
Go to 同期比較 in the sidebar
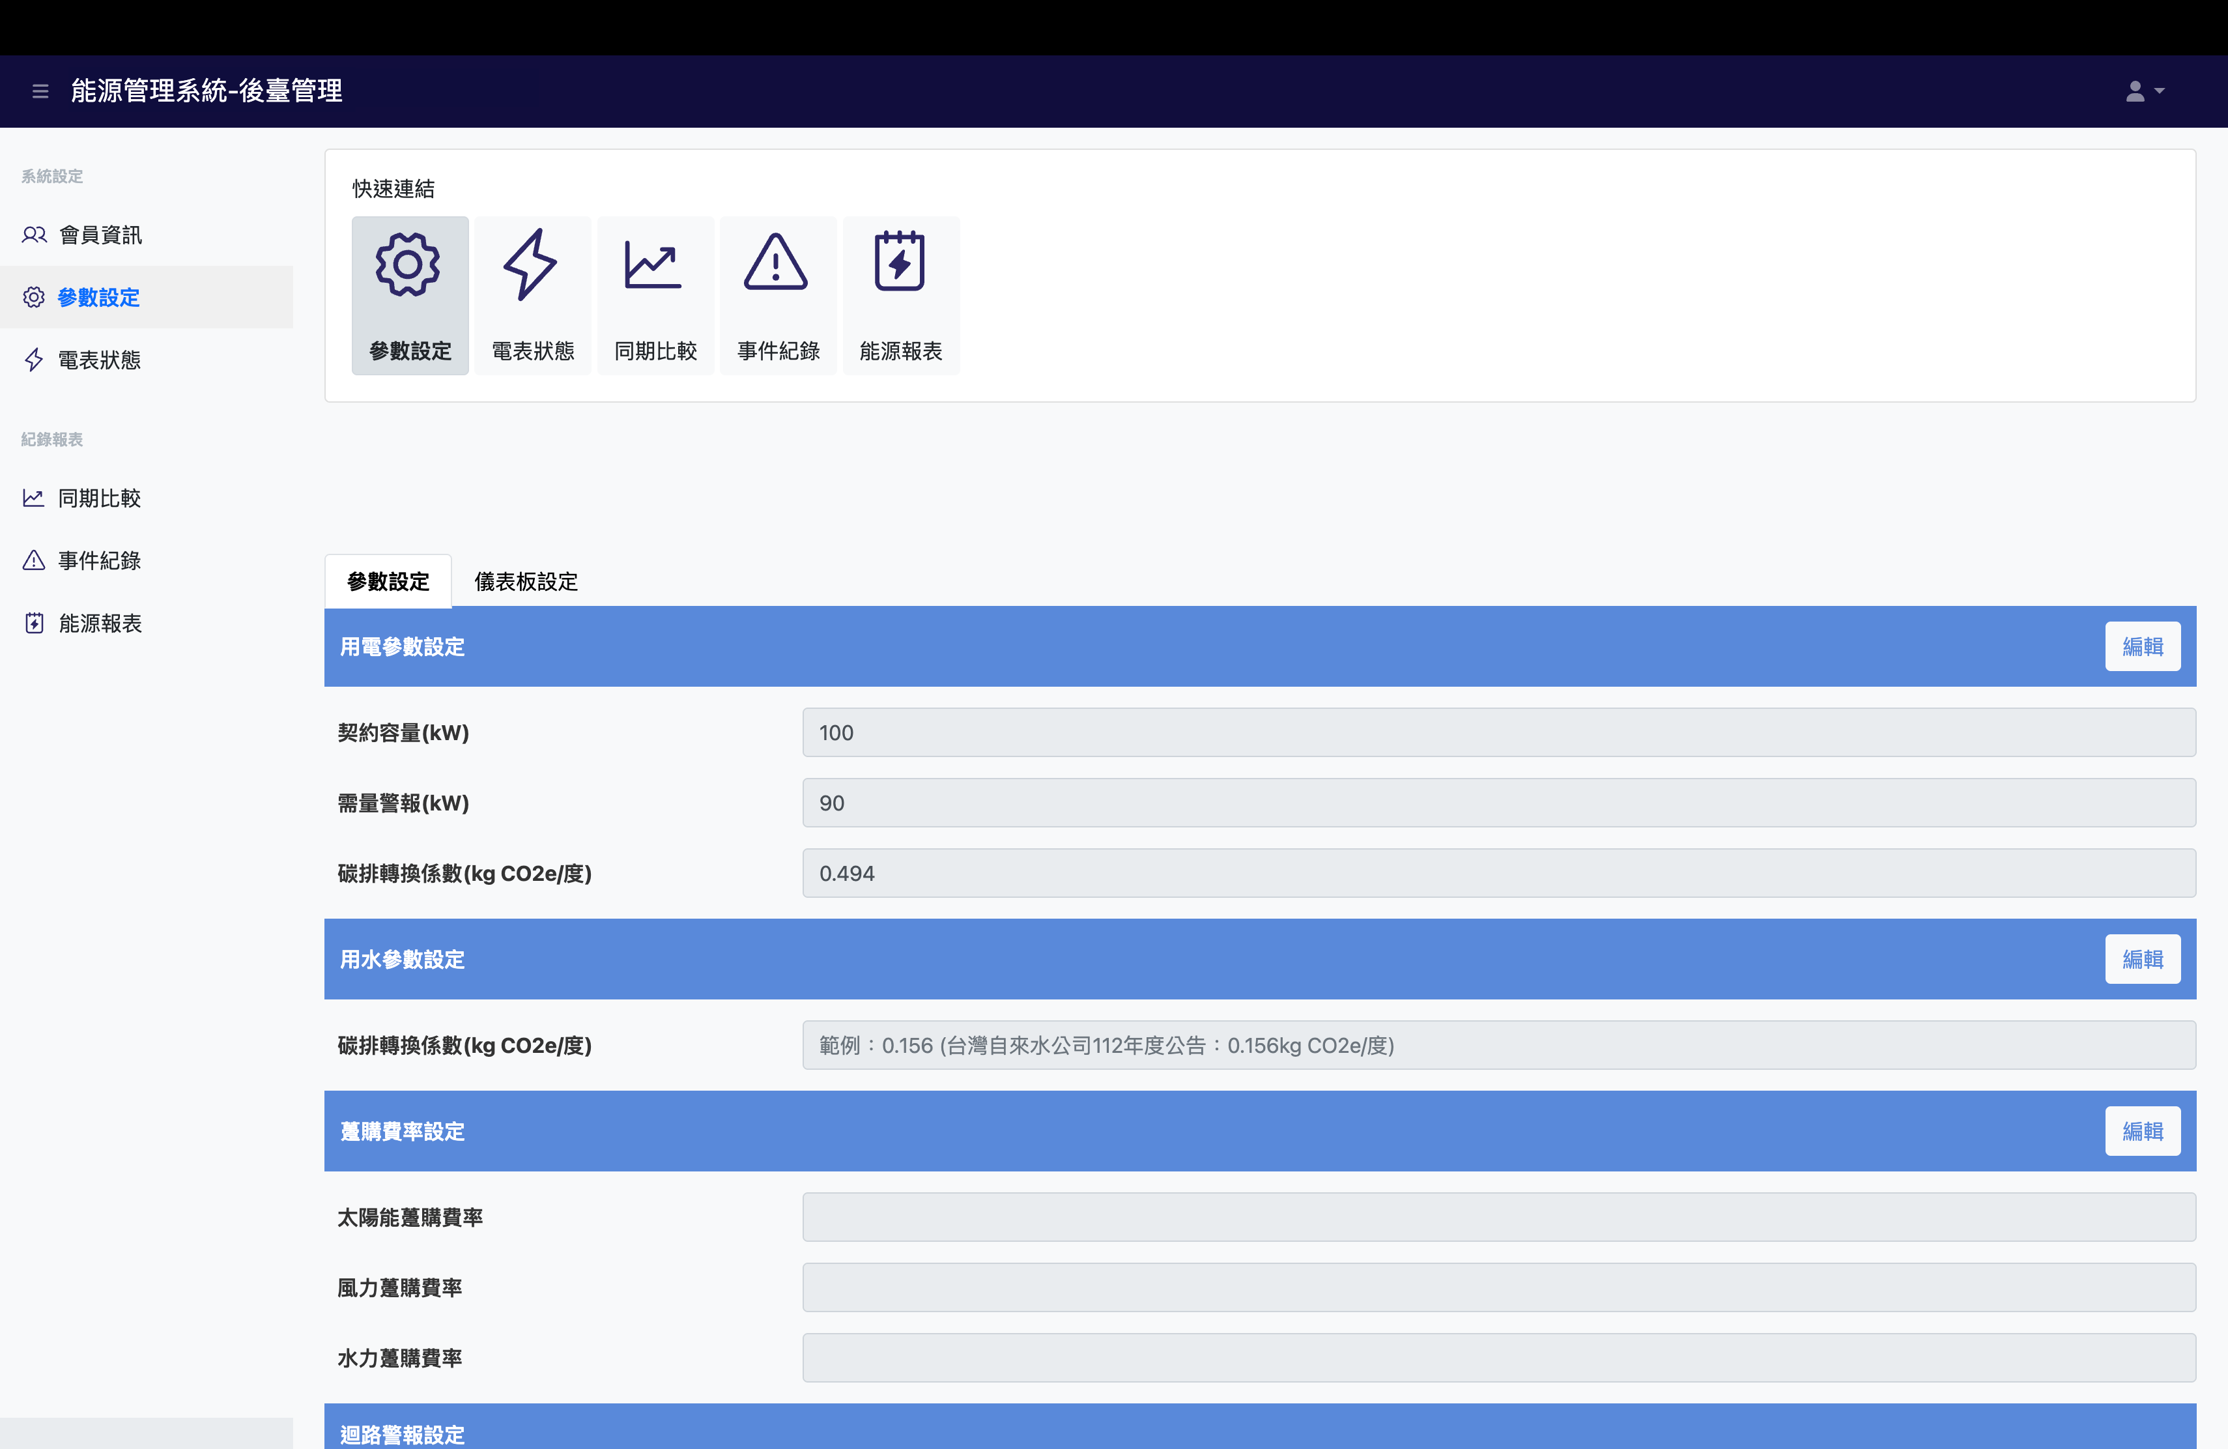pos(98,498)
